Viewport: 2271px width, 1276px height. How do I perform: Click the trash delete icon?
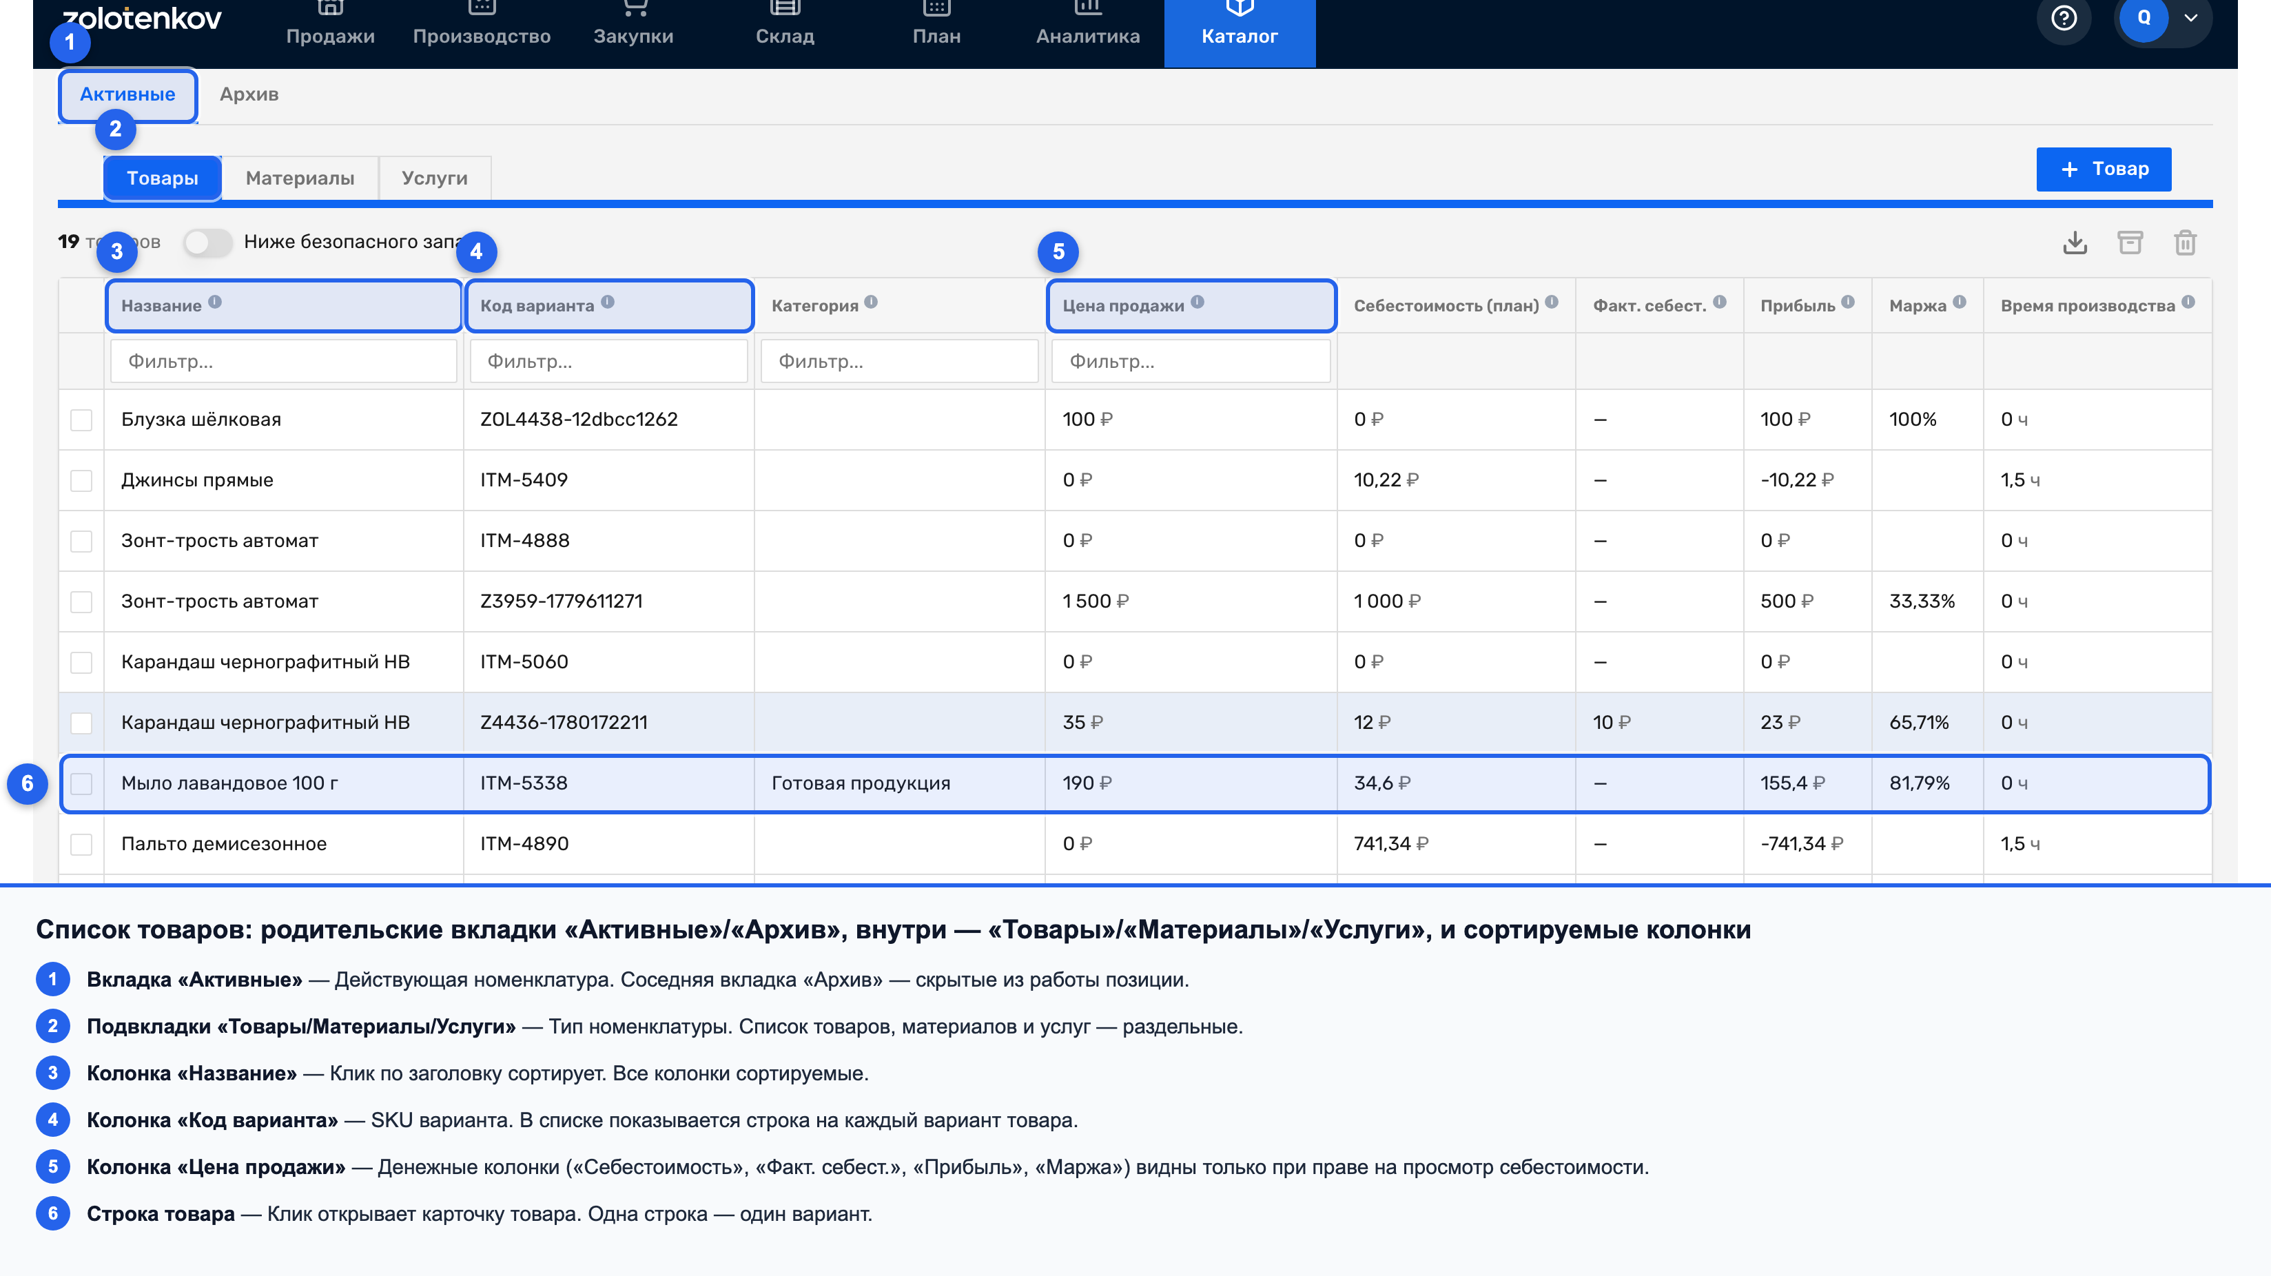2185,243
